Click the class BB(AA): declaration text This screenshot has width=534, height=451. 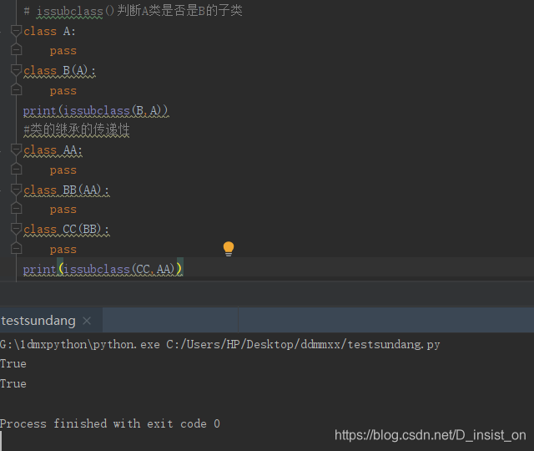pyautogui.click(x=67, y=190)
